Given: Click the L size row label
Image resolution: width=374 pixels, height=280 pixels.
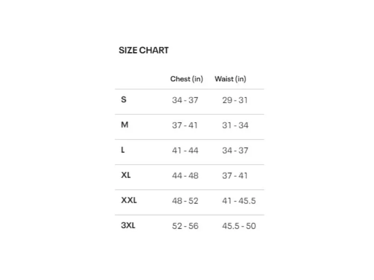Looking at the screenshot, I should coord(123,150).
